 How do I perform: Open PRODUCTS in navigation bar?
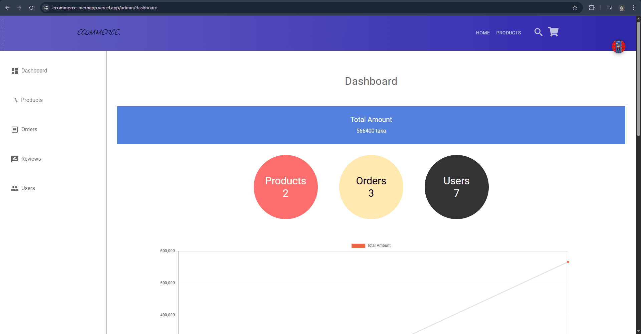click(x=508, y=33)
